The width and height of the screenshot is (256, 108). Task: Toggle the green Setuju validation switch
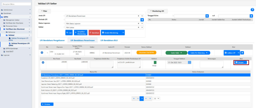[155, 62]
